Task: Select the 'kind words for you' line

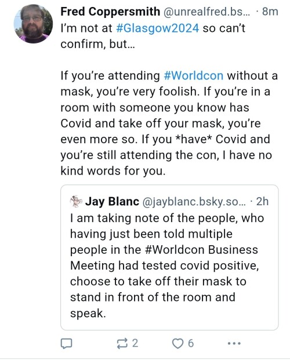Action: [x=113, y=171]
